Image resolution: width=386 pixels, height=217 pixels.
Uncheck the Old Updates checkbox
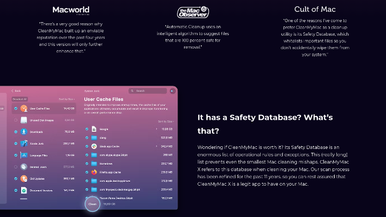click(x=16, y=179)
